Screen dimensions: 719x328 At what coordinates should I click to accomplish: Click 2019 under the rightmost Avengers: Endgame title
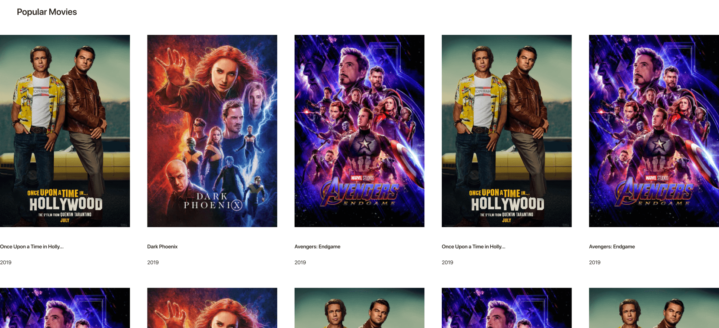point(594,262)
